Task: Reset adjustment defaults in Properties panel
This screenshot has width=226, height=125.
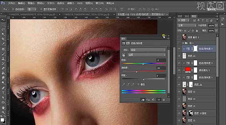Action: coord(153,100)
